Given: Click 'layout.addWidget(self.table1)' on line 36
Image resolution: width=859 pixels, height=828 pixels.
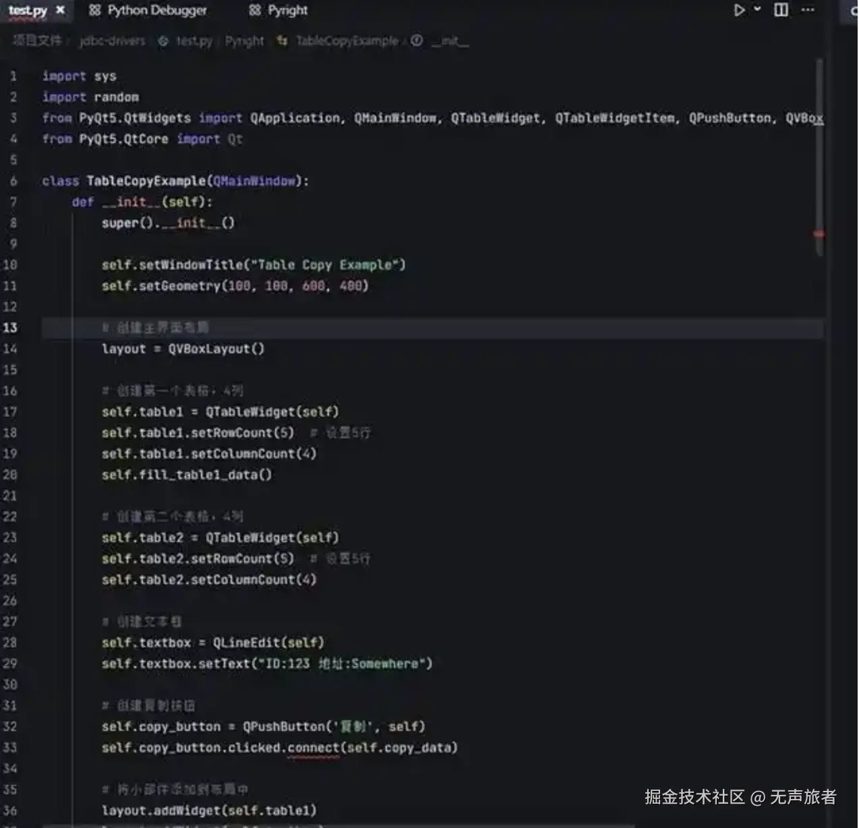Looking at the screenshot, I should click(x=209, y=810).
